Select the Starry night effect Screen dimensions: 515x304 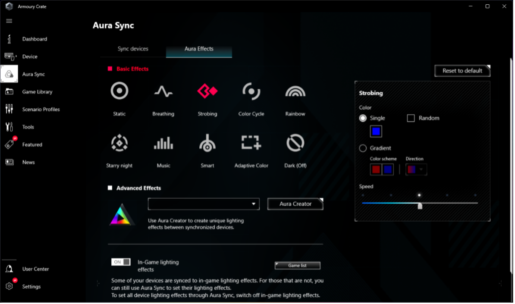tap(119, 143)
